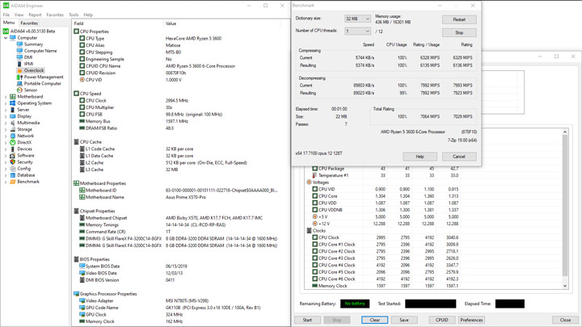Open the View menu
This screenshot has width=582, height=327.
point(19,15)
